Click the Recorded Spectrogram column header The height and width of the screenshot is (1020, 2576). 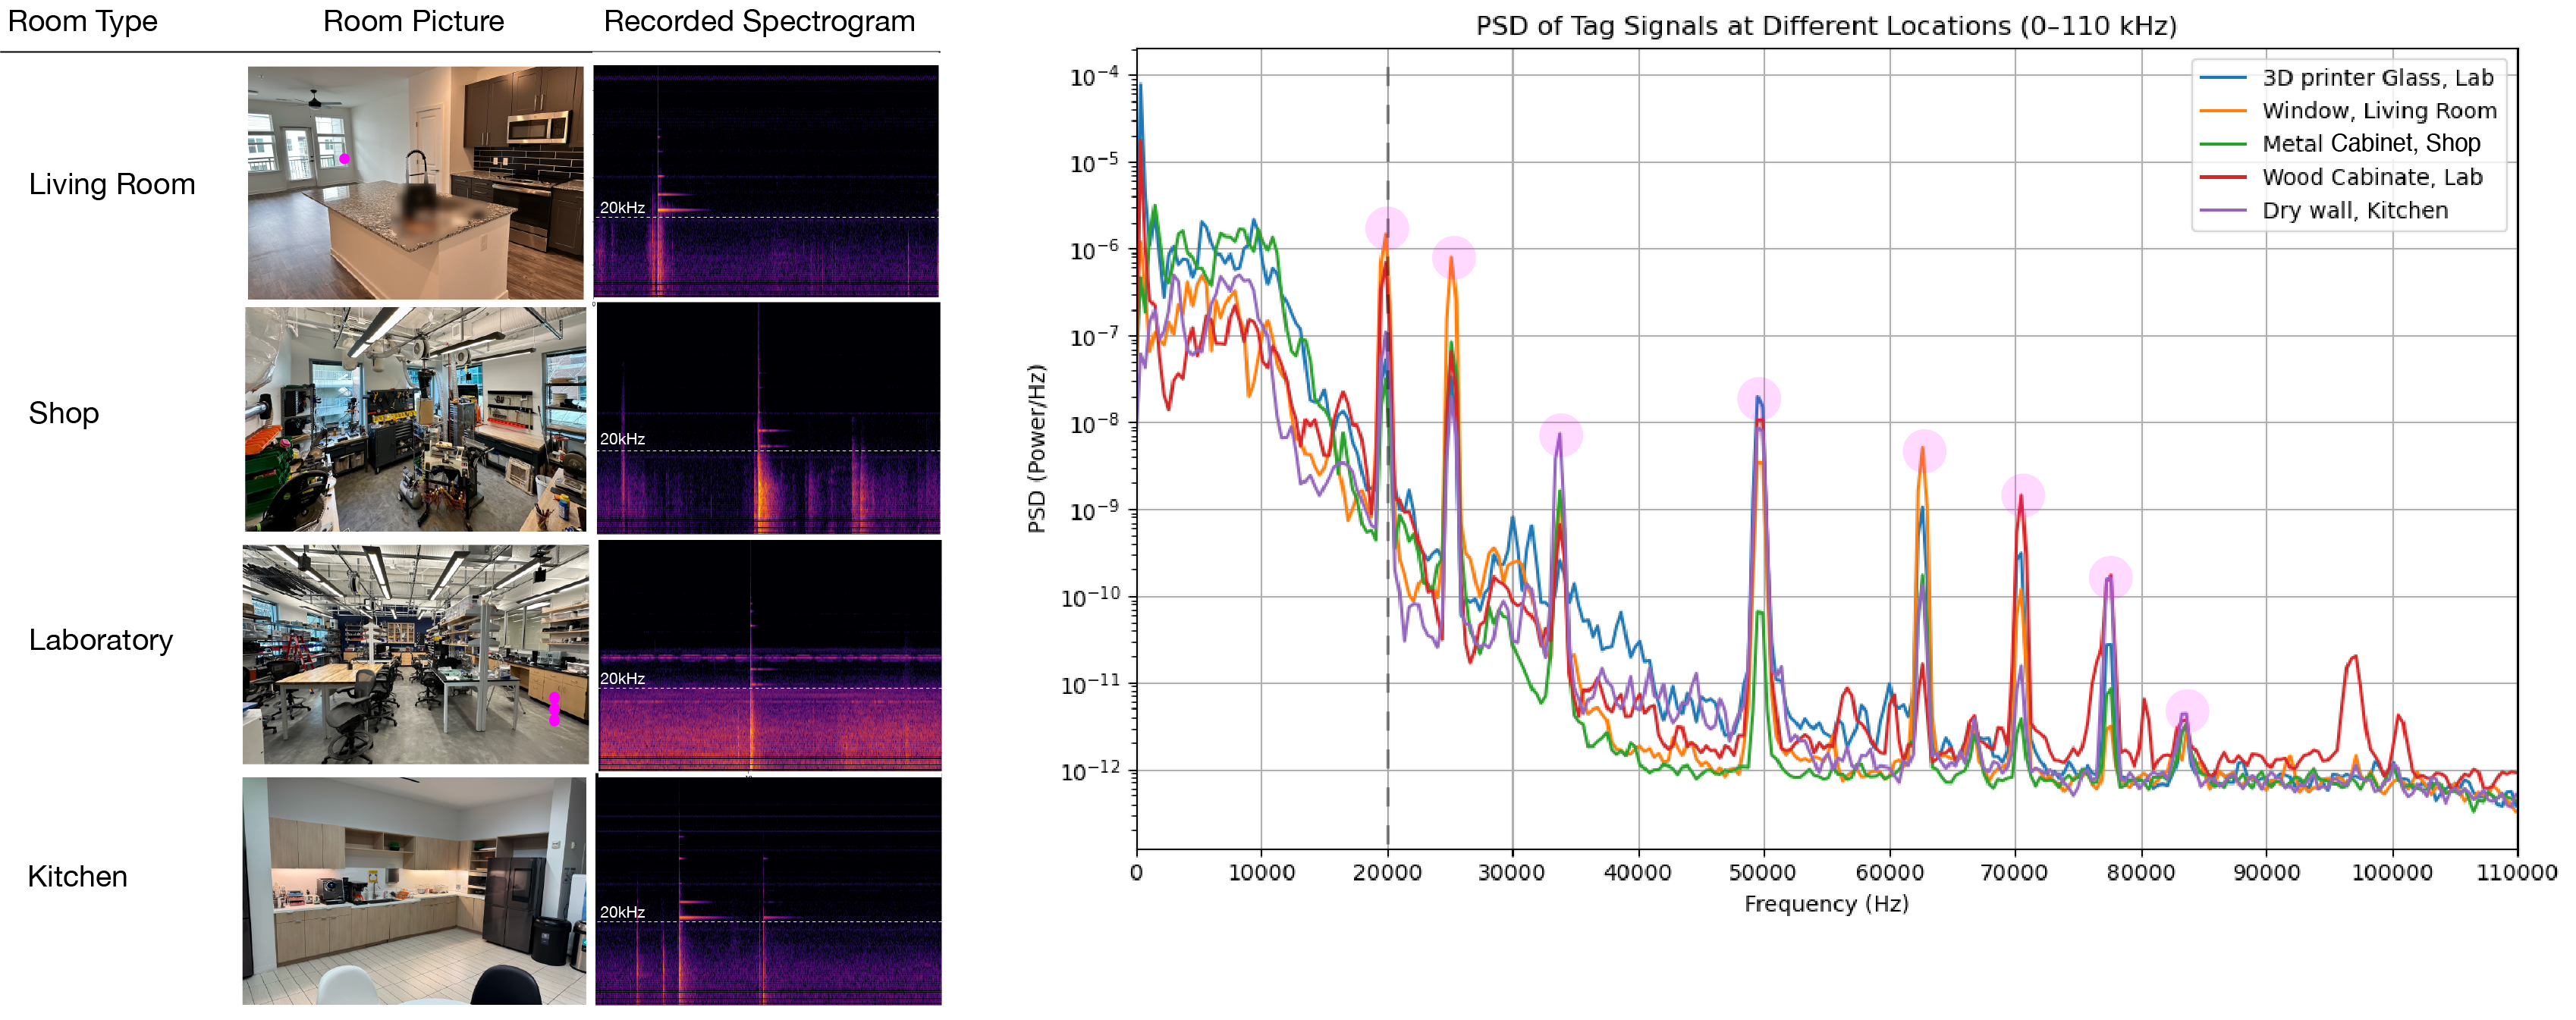click(759, 21)
